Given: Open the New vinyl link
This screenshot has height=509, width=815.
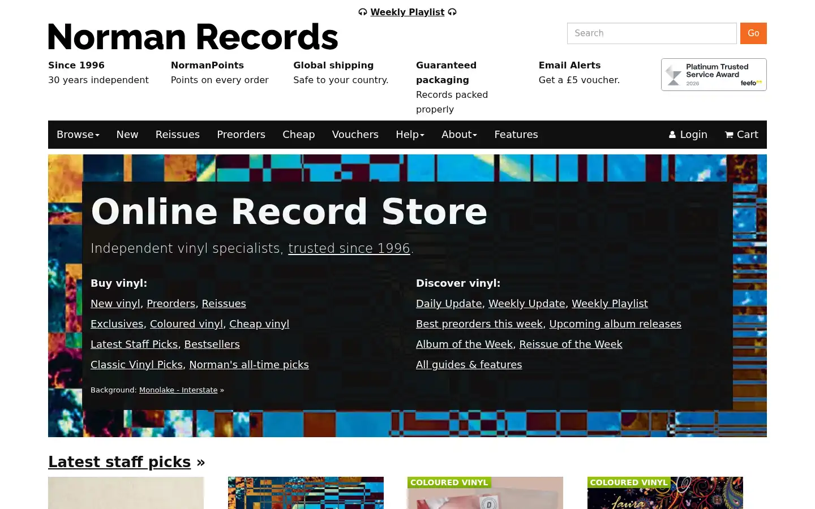Looking at the screenshot, I should (x=115, y=304).
